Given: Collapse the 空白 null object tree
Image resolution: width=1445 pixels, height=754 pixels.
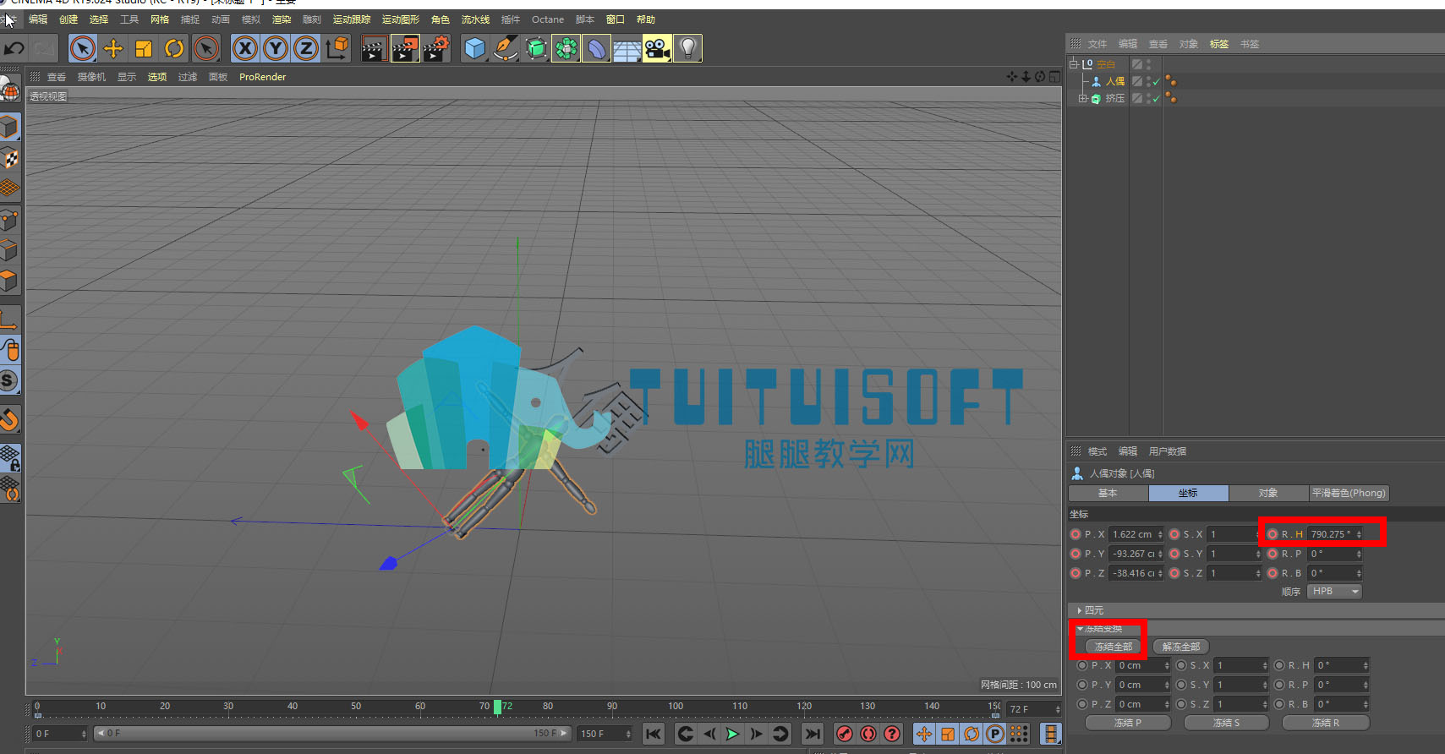Looking at the screenshot, I should pyautogui.click(x=1074, y=64).
